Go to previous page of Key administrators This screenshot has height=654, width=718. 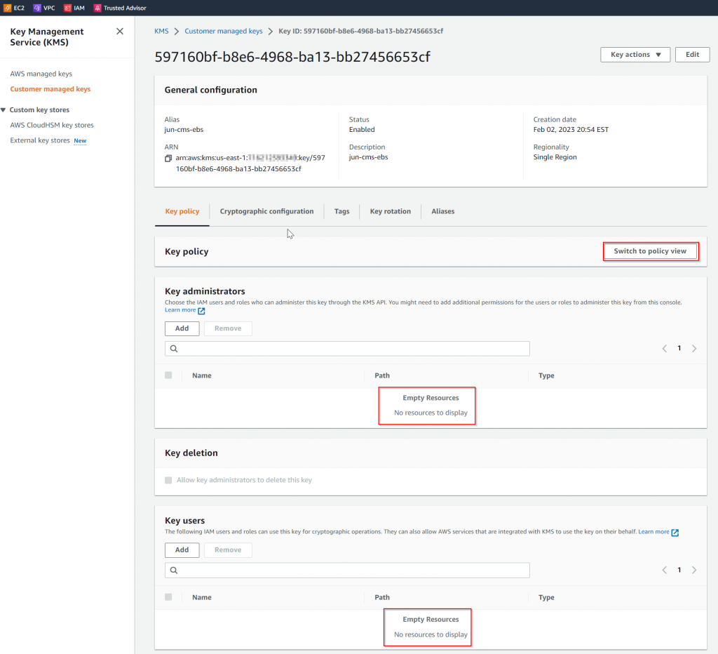(x=665, y=348)
